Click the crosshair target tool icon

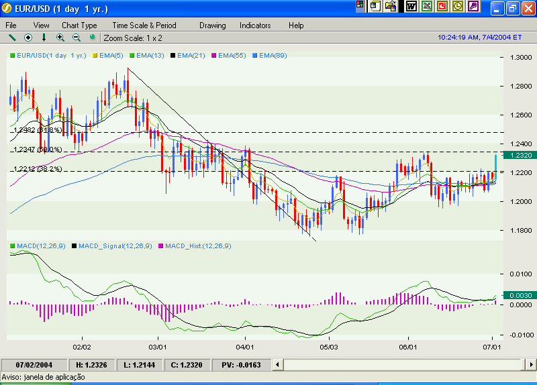(x=28, y=38)
